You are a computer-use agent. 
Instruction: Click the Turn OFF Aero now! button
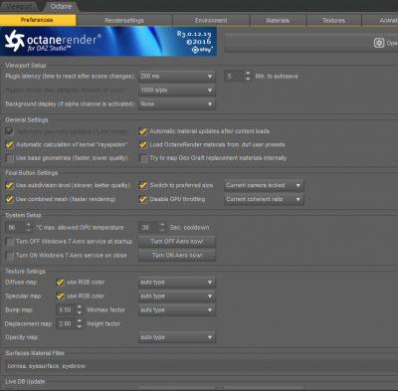click(x=177, y=242)
